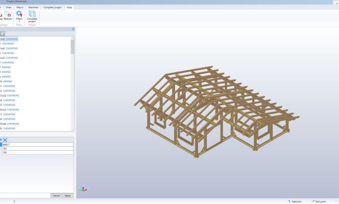Switch to the Macro tab
The image size is (339, 204).
click(20, 8)
